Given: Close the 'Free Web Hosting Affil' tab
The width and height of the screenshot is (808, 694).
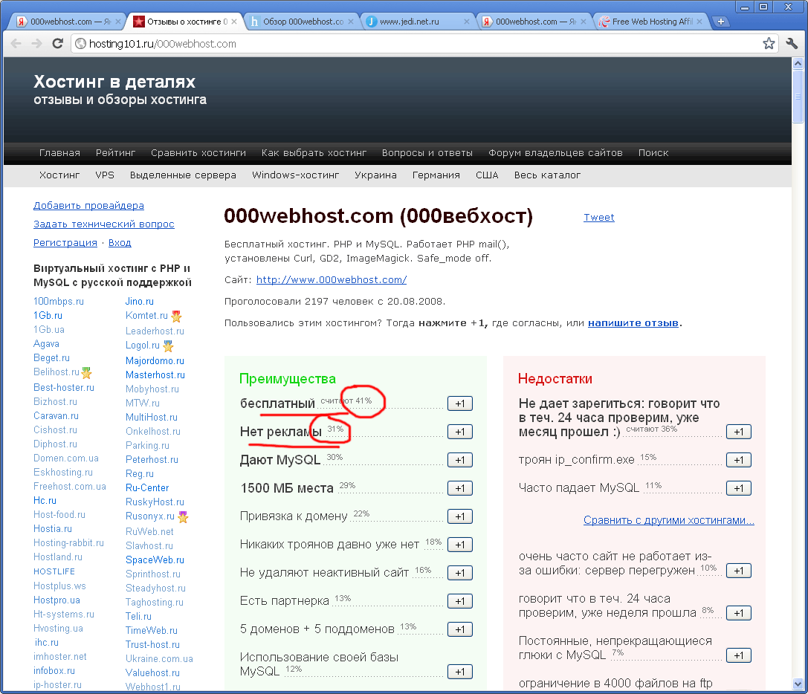Looking at the screenshot, I should point(699,22).
